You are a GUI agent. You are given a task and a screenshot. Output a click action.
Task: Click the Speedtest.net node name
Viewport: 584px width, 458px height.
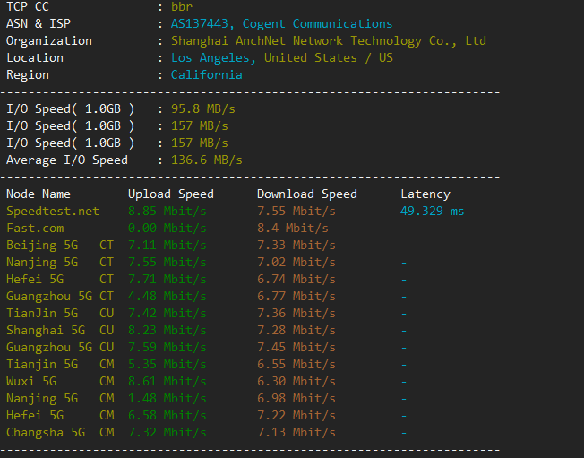53,212
